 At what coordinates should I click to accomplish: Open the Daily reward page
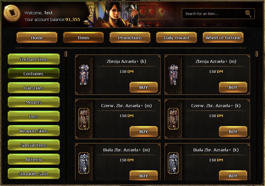pyautogui.click(x=176, y=37)
